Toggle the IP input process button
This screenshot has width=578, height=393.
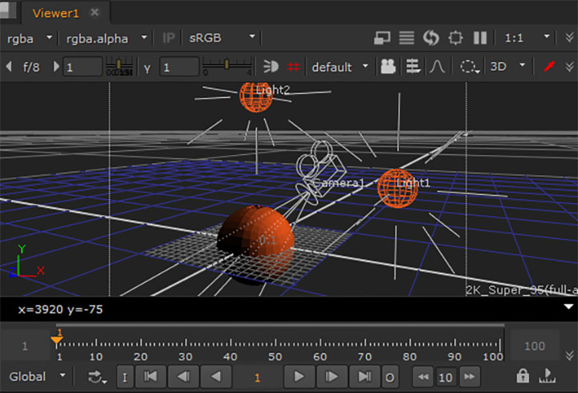[x=169, y=38]
